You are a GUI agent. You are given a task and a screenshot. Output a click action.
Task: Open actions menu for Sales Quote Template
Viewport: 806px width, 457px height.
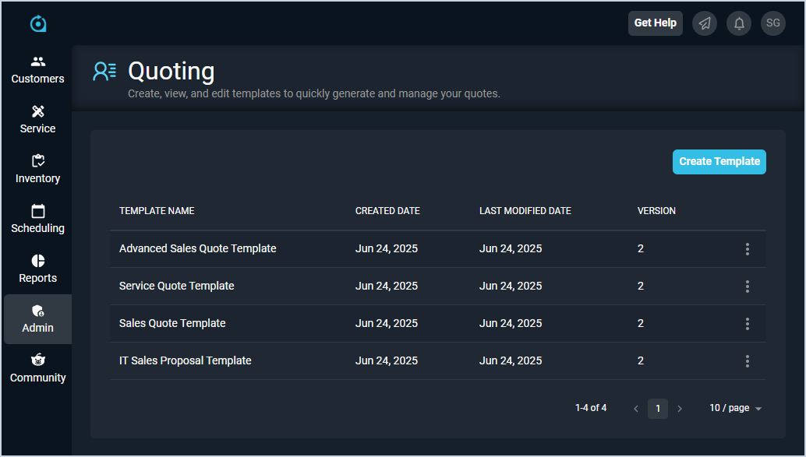pyautogui.click(x=747, y=324)
